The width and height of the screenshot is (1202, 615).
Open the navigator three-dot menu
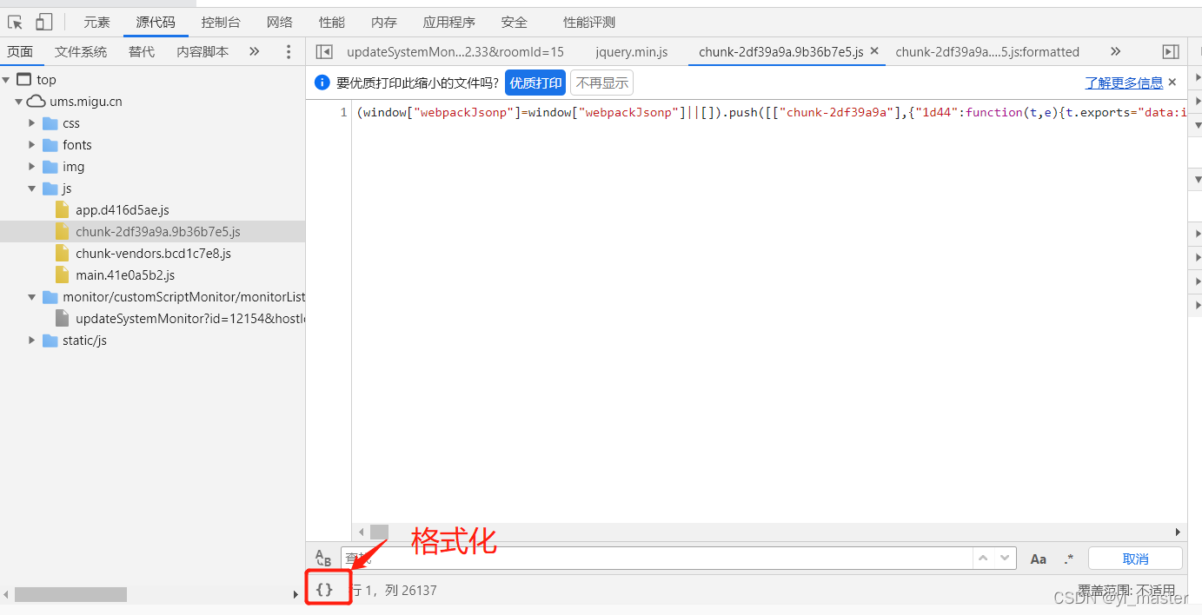click(x=289, y=52)
